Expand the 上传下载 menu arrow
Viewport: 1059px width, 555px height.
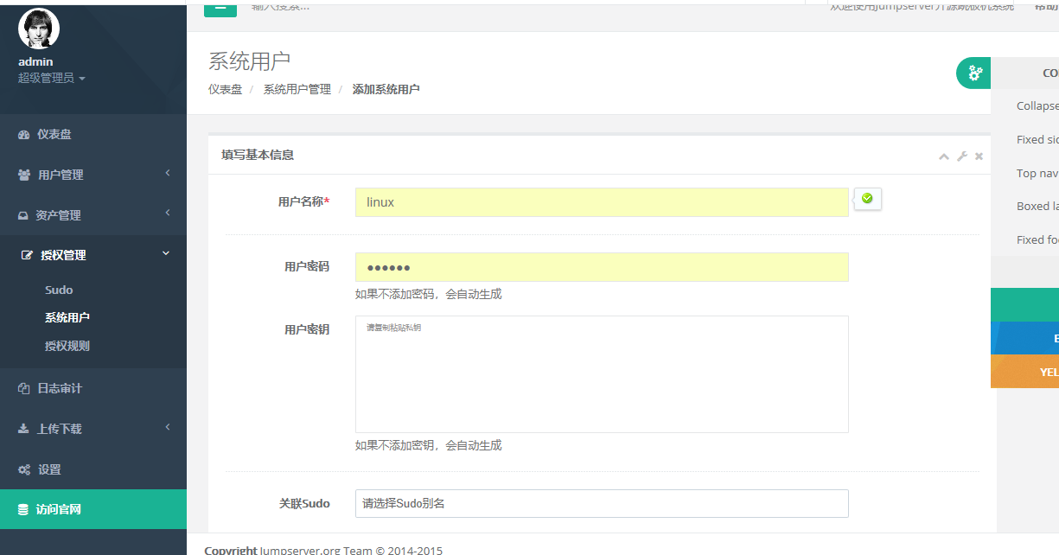pyautogui.click(x=167, y=427)
